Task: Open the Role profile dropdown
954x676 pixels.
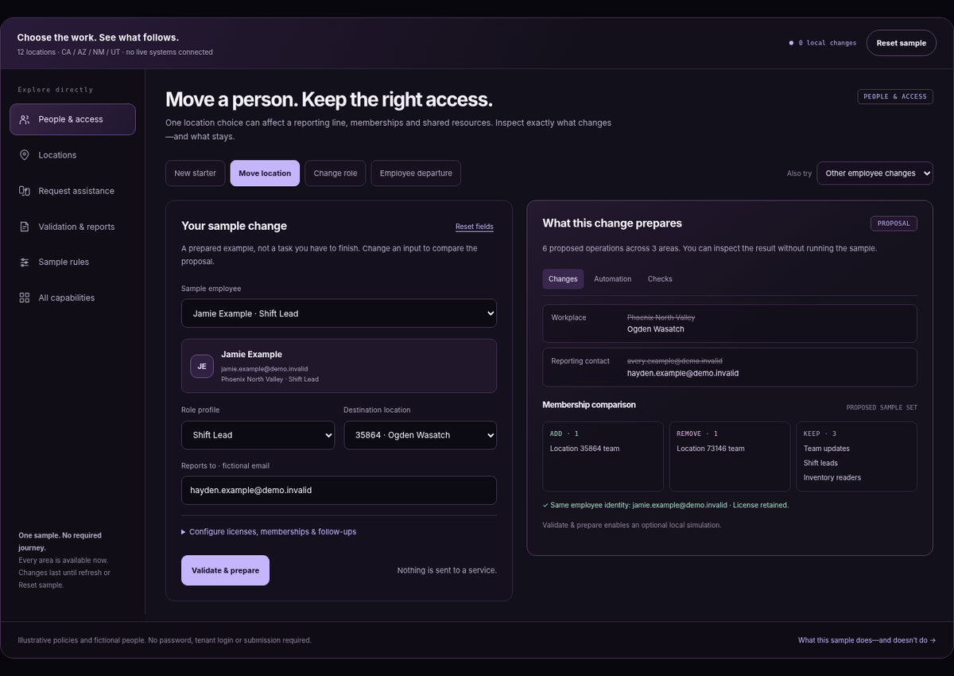Action: [x=258, y=435]
